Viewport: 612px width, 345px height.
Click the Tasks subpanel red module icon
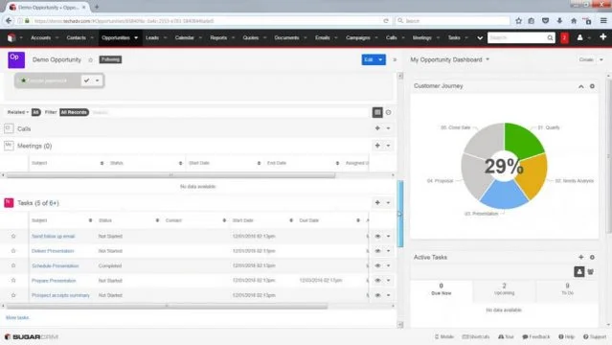[9, 202]
